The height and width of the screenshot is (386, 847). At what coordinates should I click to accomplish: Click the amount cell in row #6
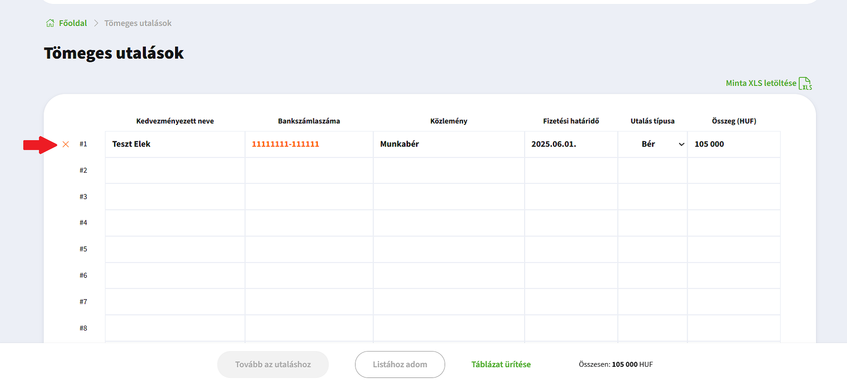pyautogui.click(x=734, y=275)
